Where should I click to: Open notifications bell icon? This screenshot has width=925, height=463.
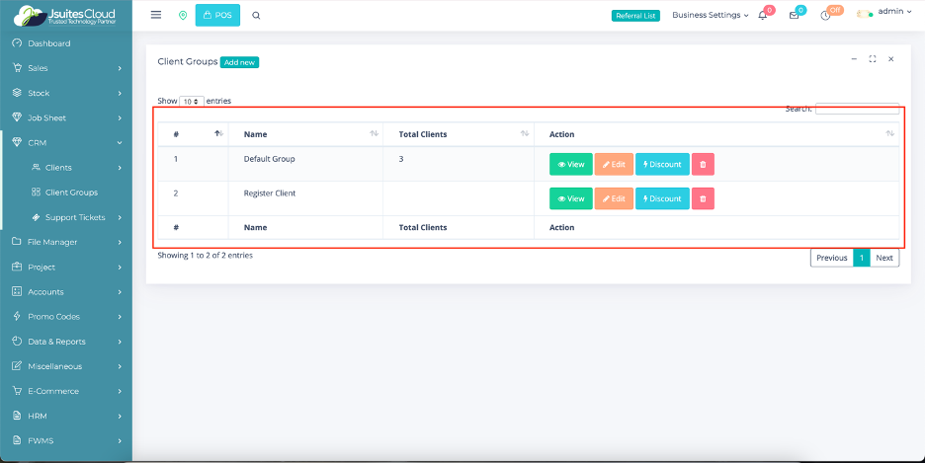coord(762,15)
